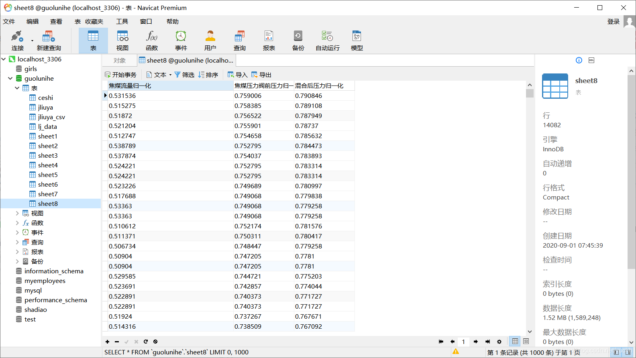Screen dimensions: 636x358
Task: Open the 报表 (Report) toolbar icon
Action: (x=269, y=41)
